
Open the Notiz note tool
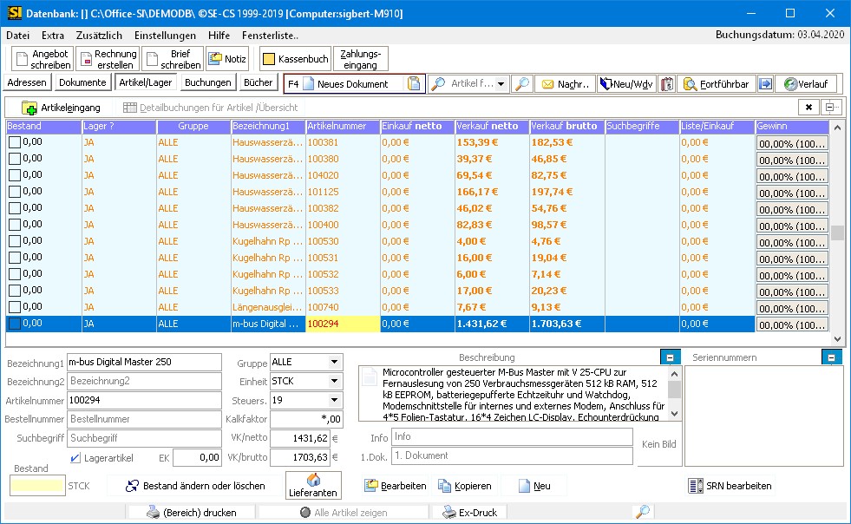(x=227, y=59)
